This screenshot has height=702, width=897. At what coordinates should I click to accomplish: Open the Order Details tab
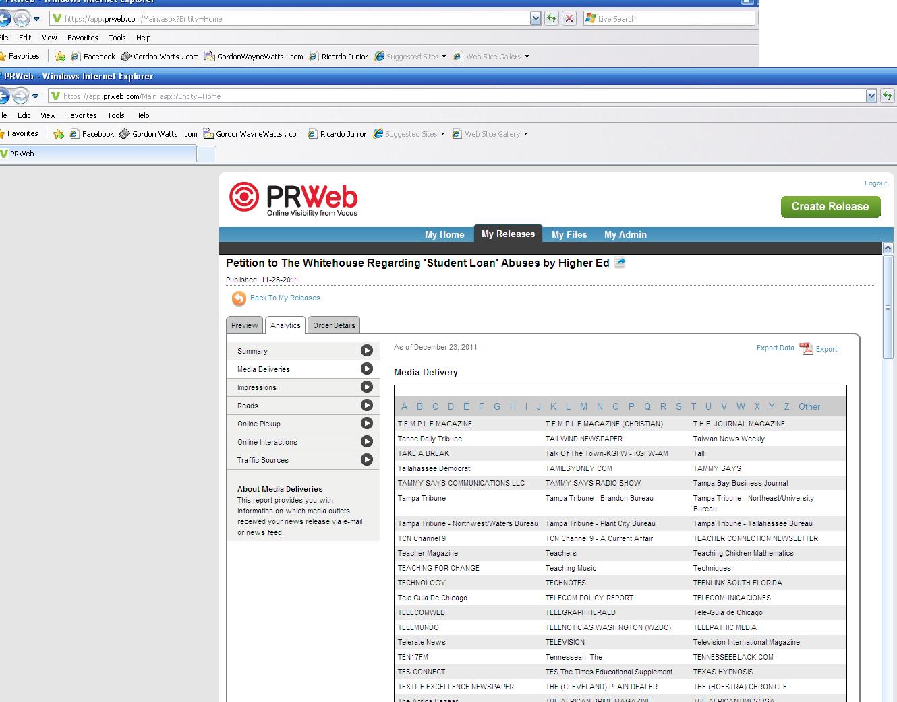[334, 325]
